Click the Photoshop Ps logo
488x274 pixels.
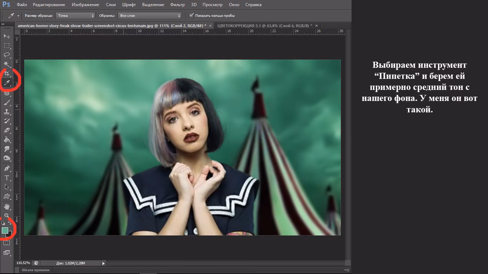6,5
